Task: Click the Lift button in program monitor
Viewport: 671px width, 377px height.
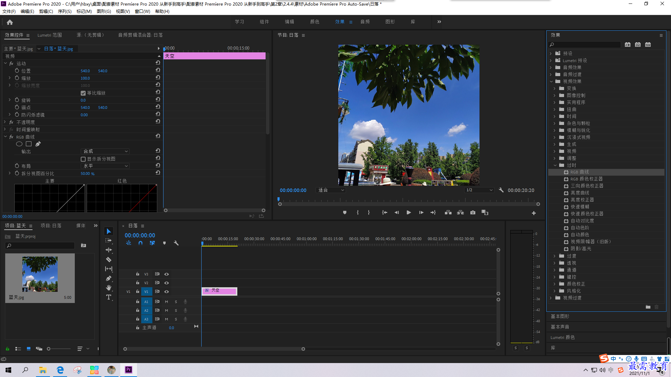Action: point(448,213)
